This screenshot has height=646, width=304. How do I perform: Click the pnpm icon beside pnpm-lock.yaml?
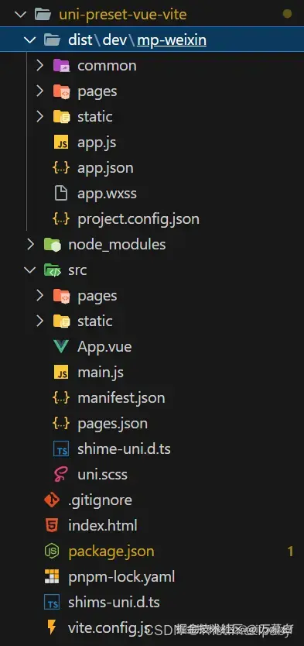(x=52, y=576)
